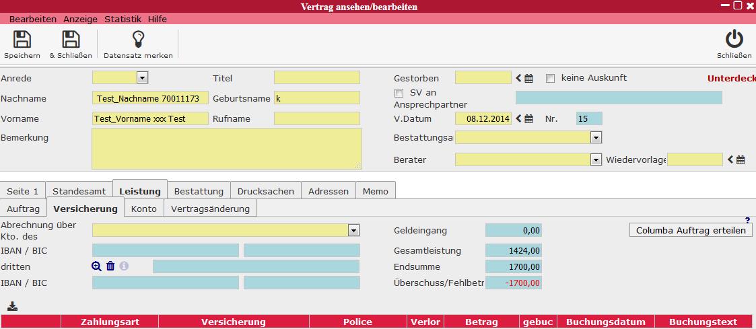Expand the 'Abrechnung über Kto. des' dropdown

click(354, 231)
